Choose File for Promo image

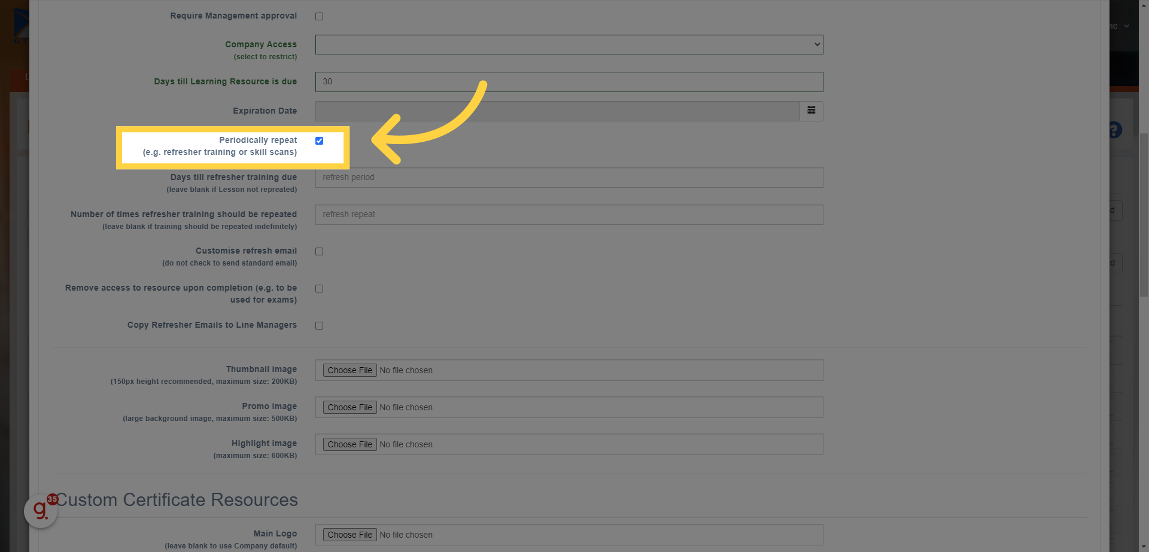[350, 407]
